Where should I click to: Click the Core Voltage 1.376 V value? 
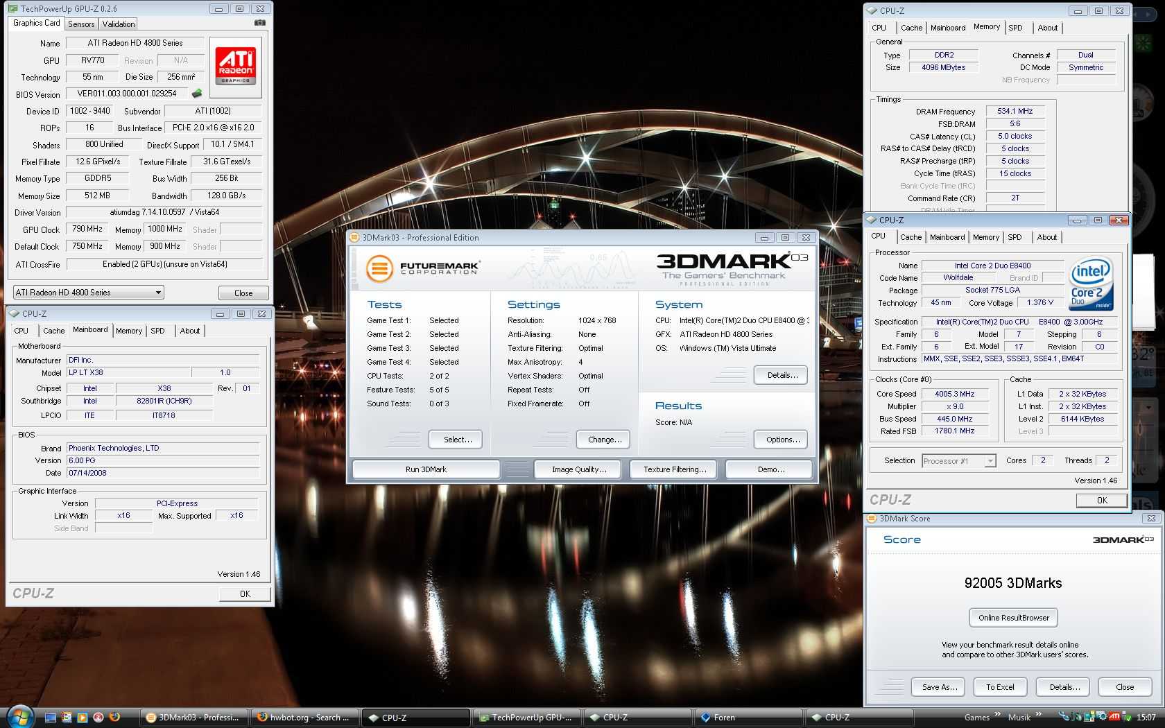click(x=1039, y=303)
